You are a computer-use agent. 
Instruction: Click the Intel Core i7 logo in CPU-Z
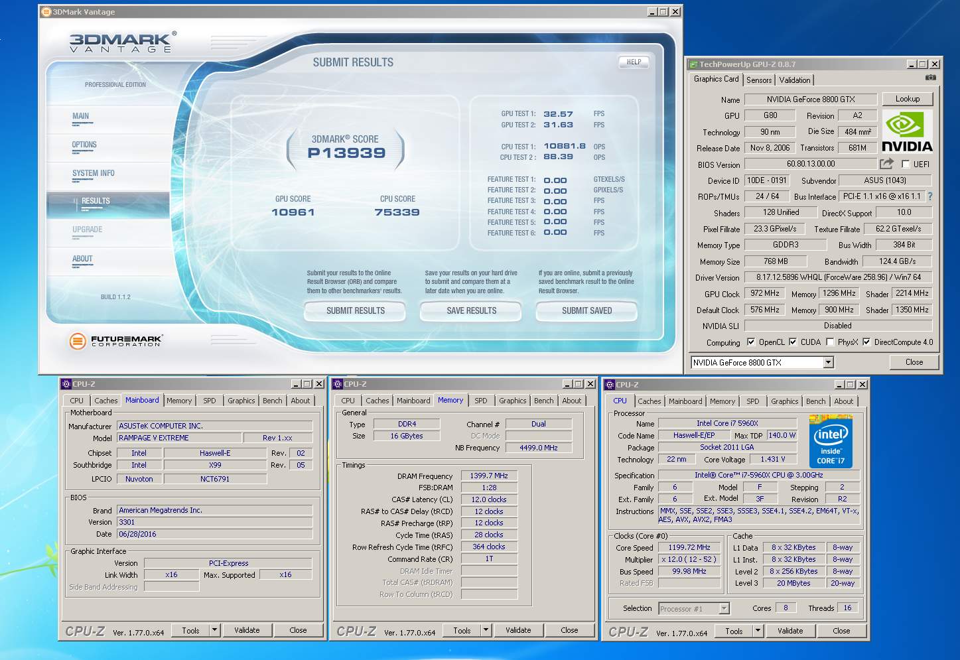[830, 440]
